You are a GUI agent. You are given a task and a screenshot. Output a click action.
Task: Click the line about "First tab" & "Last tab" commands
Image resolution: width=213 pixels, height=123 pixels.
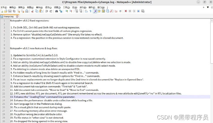(49, 87)
